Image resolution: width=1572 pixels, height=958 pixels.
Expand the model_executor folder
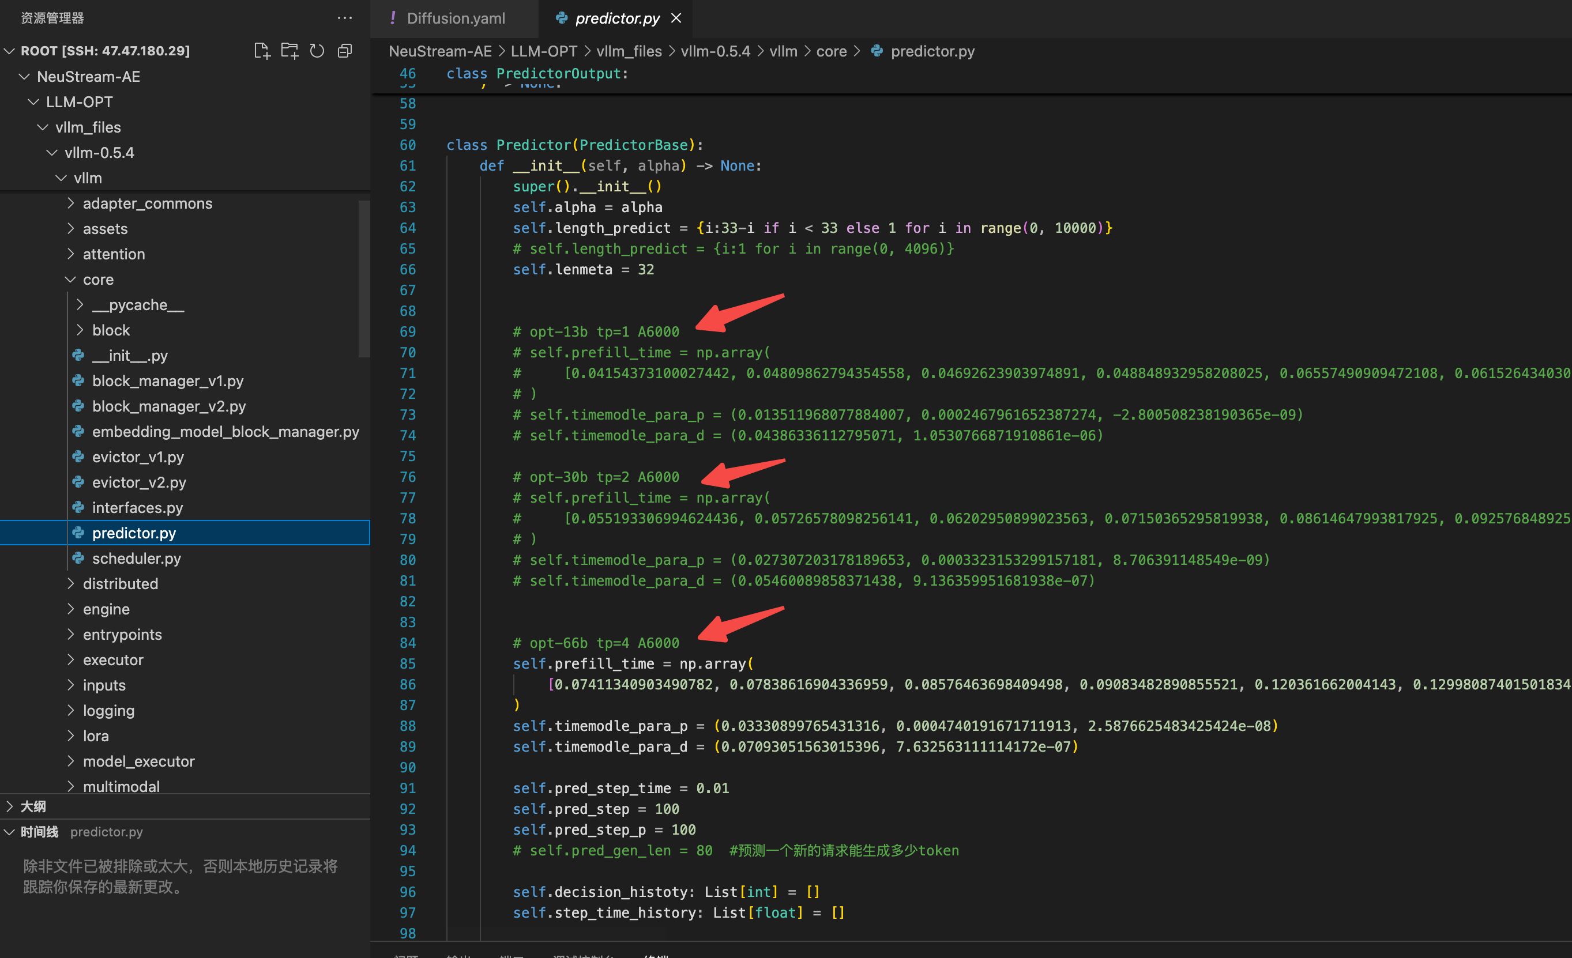pos(71,761)
